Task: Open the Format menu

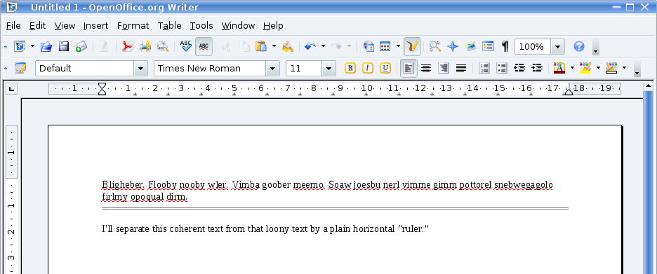Action: coord(133,25)
